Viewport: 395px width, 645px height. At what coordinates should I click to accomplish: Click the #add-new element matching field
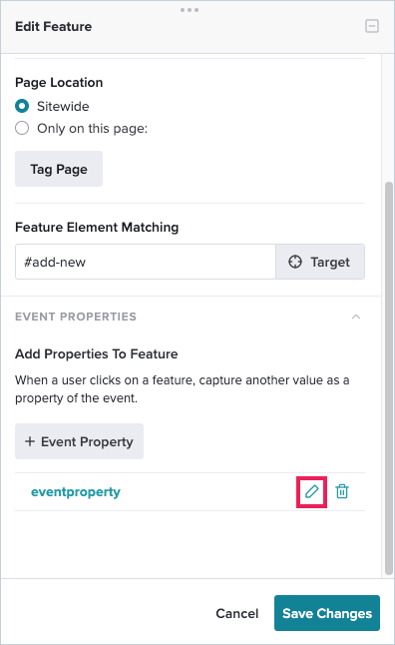[146, 262]
